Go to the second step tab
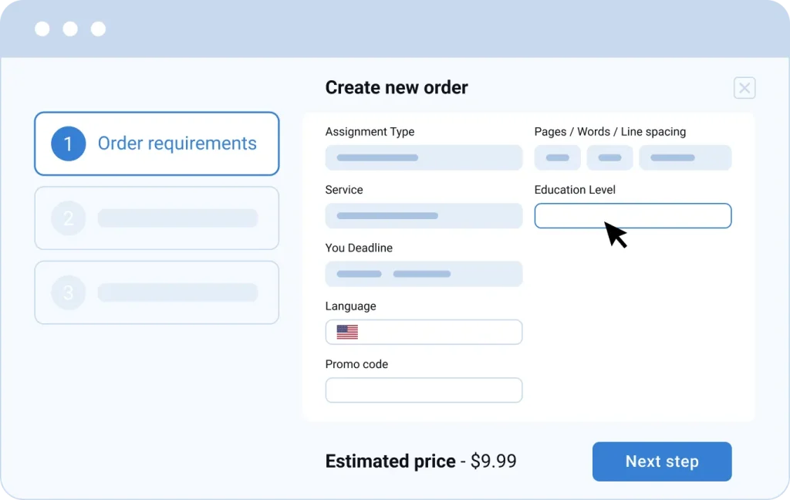 [x=157, y=218]
